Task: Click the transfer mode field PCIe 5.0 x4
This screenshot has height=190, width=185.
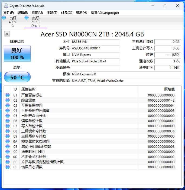Action: click(95, 61)
